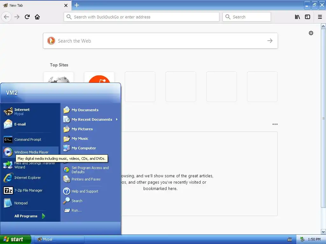Click the magnifier icon in address bar

click(69, 17)
